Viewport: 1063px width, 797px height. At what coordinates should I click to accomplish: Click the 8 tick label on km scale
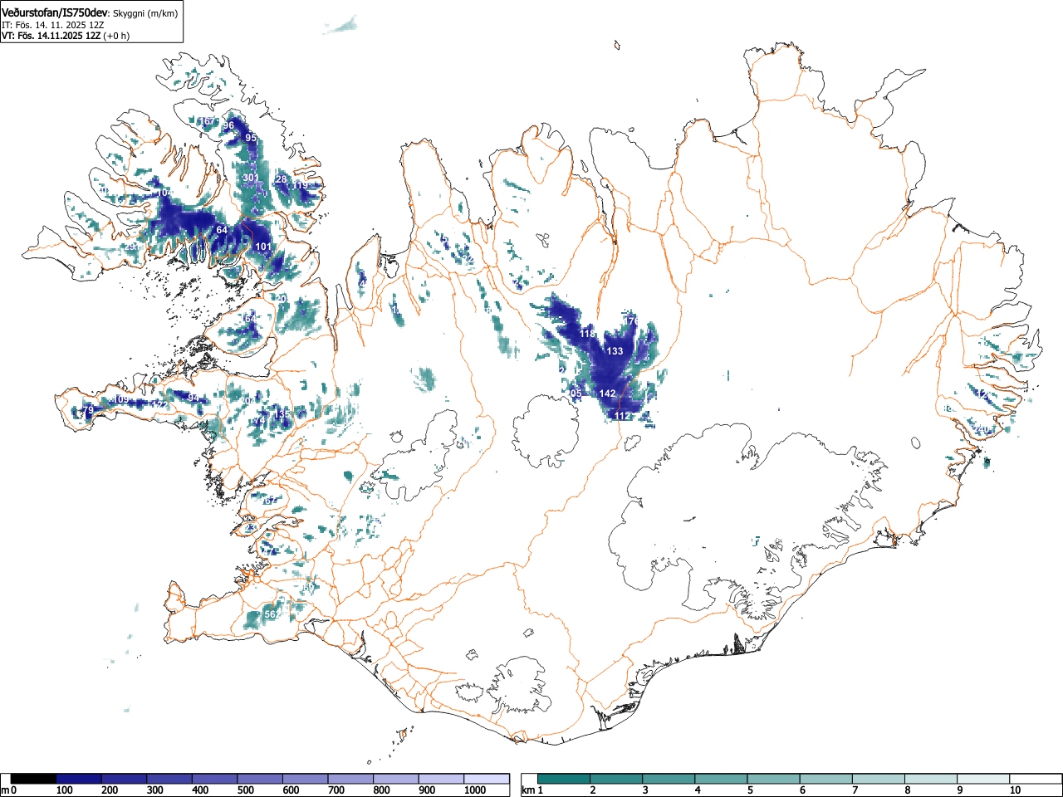pyautogui.click(x=907, y=790)
